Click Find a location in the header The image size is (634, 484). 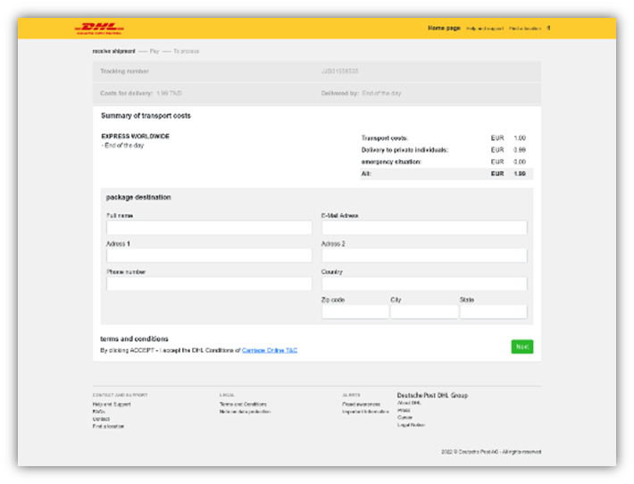click(x=524, y=29)
